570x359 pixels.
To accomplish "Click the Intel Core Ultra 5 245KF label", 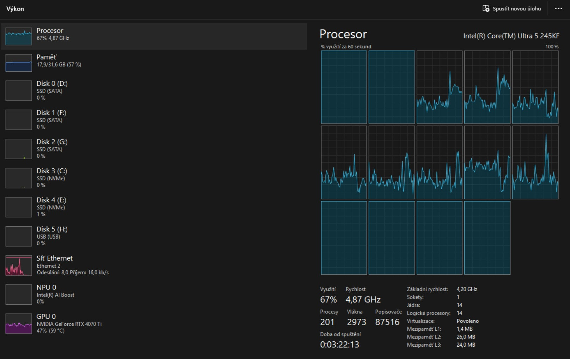I will point(511,36).
